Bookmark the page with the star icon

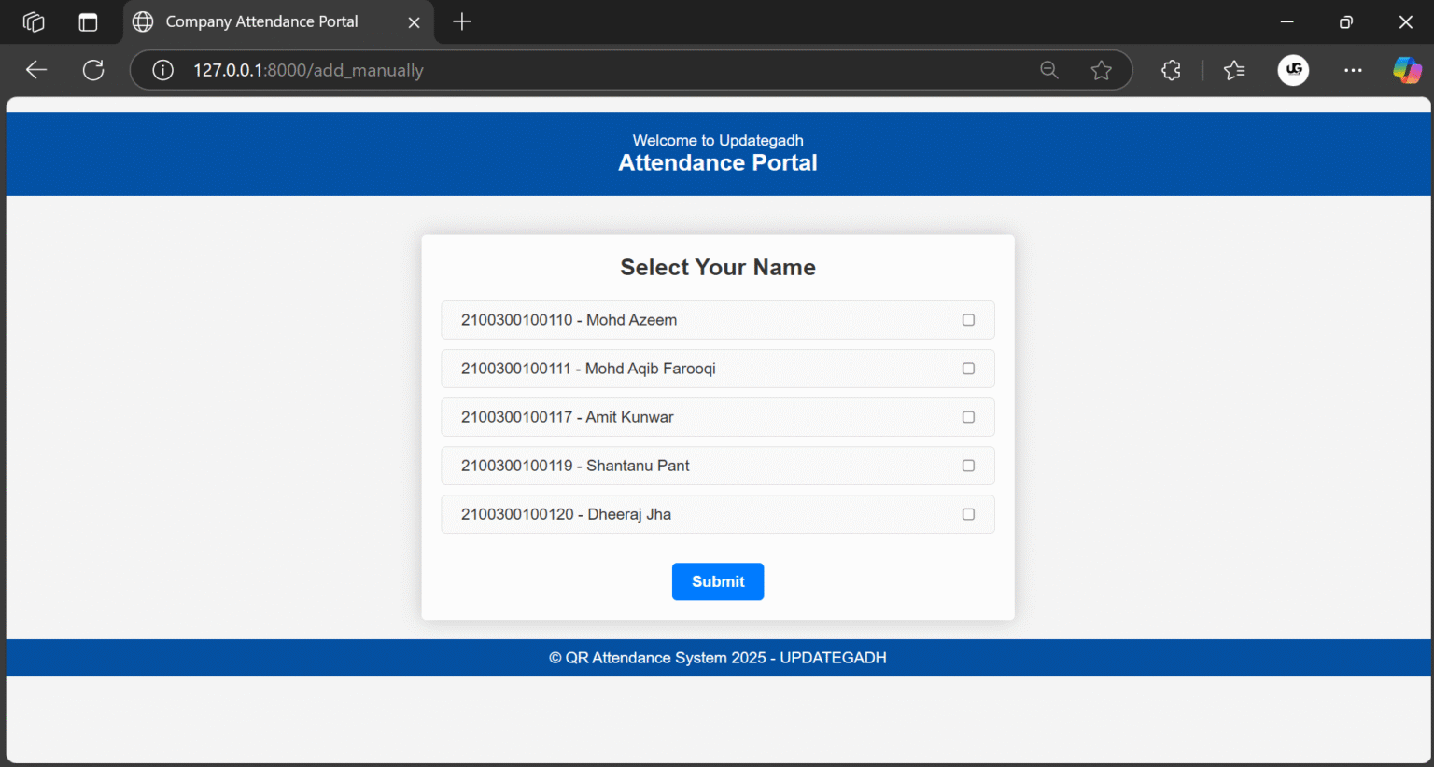(1102, 69)
